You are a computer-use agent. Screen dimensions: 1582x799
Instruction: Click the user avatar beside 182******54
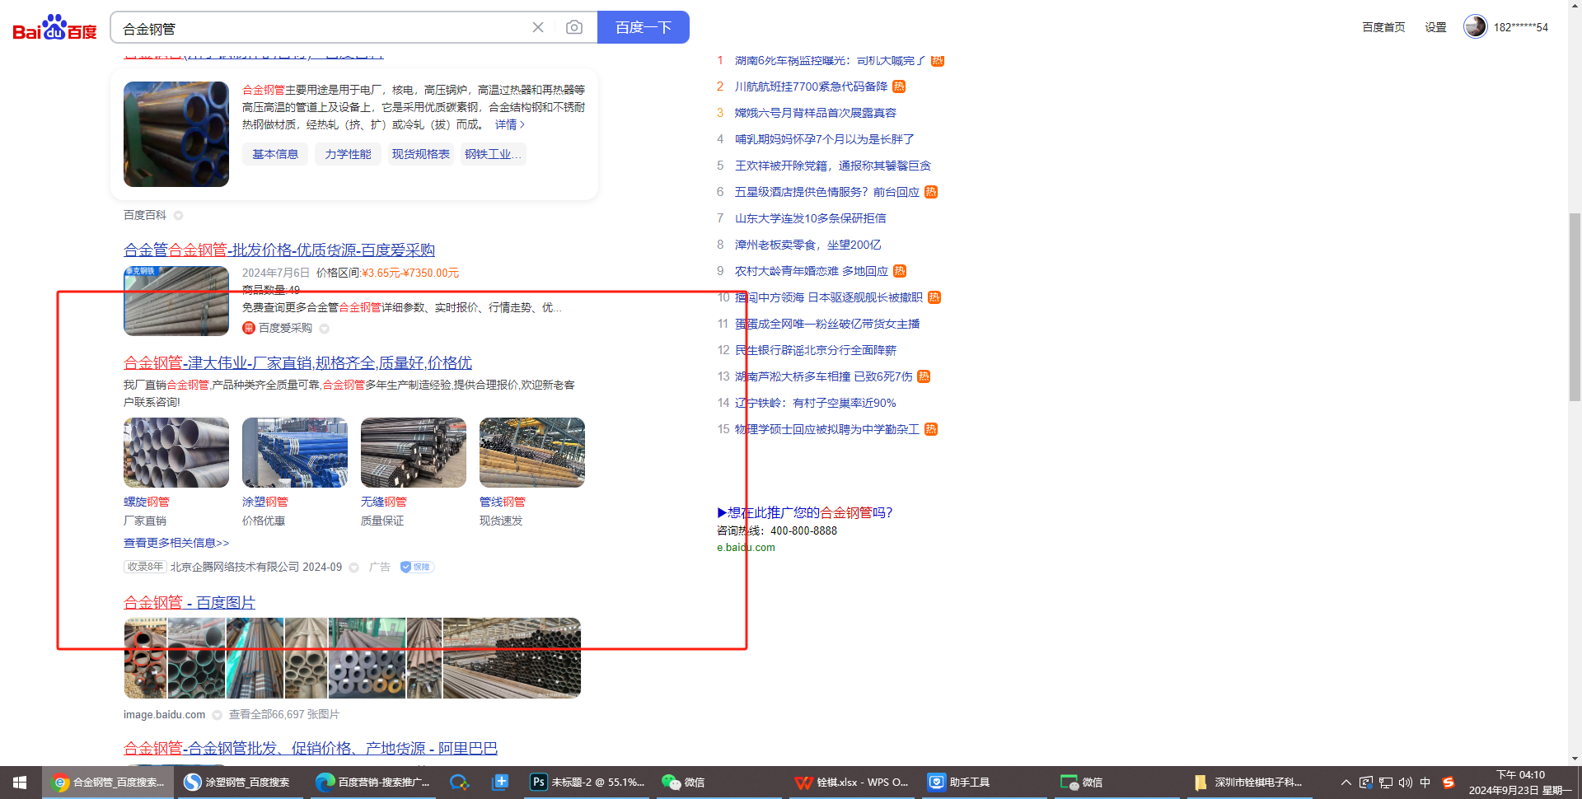pyautogui.click(x=1475, y=26)
